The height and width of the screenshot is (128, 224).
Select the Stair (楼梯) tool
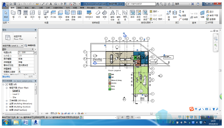point(105,15)
